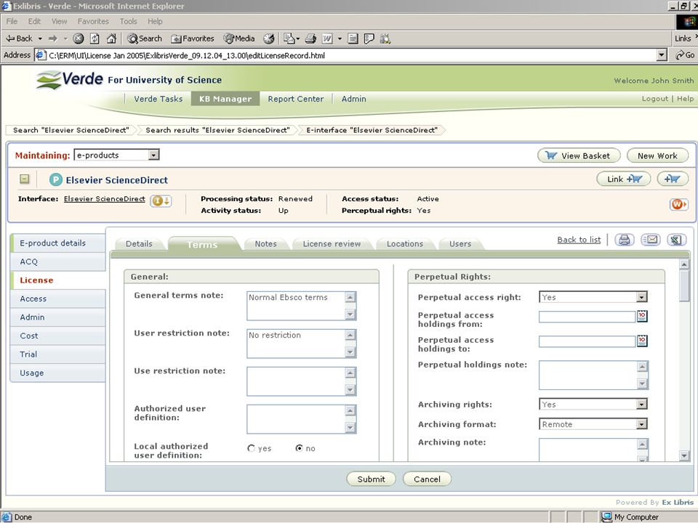Open the File menu
698x523 pixels.
12,21
